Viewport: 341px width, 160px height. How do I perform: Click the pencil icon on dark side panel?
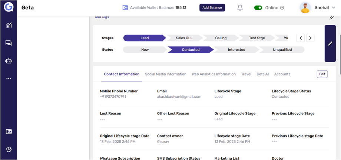pos(330,43)
